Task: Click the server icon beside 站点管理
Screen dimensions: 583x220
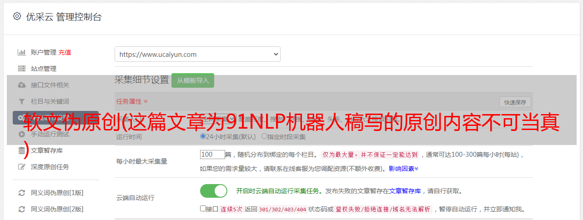Action: click(x=21, y=69)
